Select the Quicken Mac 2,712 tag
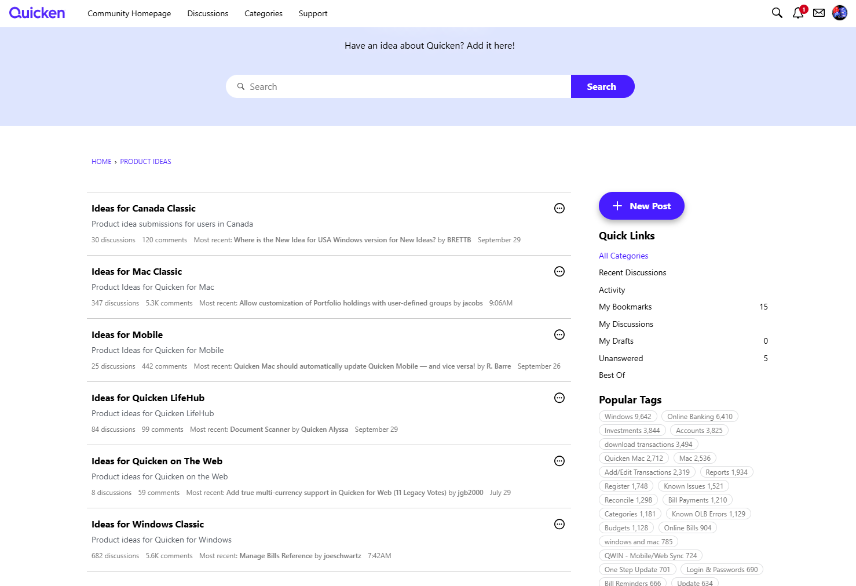This screenshot has width=856, height=586. point(634,458)
